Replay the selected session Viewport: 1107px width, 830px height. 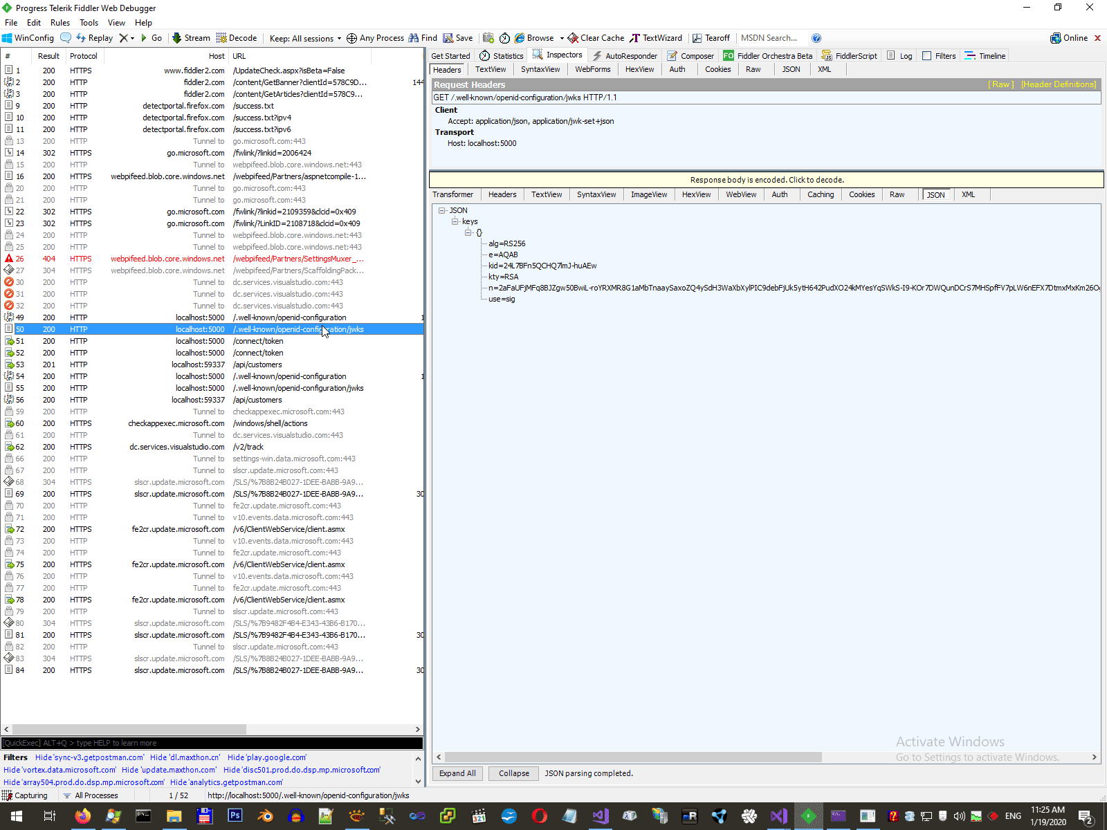click(95, 38)
